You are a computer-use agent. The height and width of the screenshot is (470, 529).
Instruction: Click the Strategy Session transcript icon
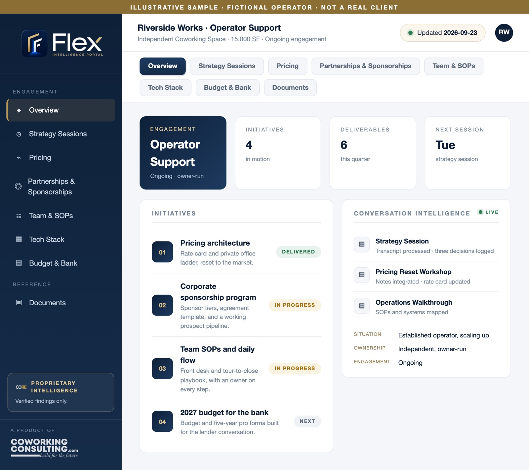click(x=362, y=244)
